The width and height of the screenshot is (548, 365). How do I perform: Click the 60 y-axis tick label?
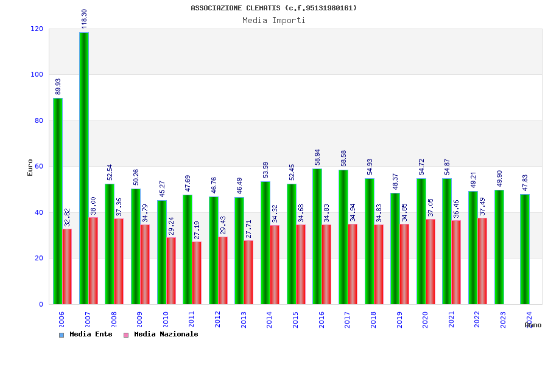[x=39, y=166]
